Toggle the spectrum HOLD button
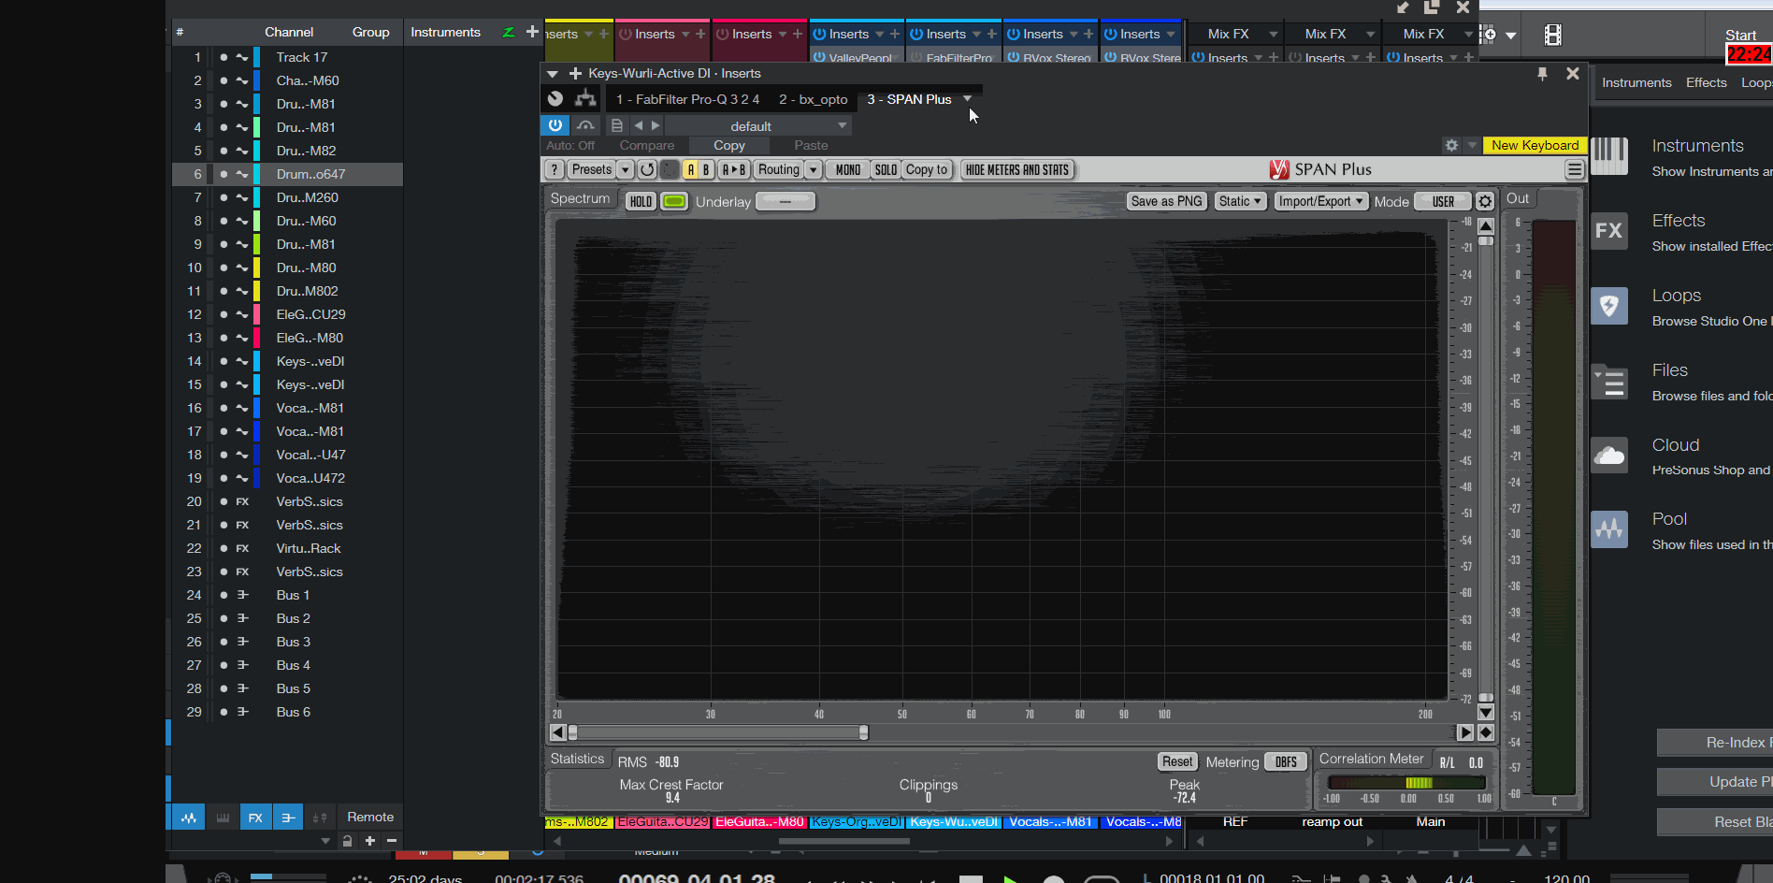The image size is (1773, 883). click(x=641, y=201)
